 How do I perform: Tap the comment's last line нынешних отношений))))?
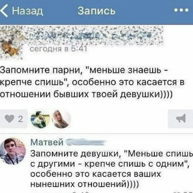pyautogui.click(x=85, y=184)
